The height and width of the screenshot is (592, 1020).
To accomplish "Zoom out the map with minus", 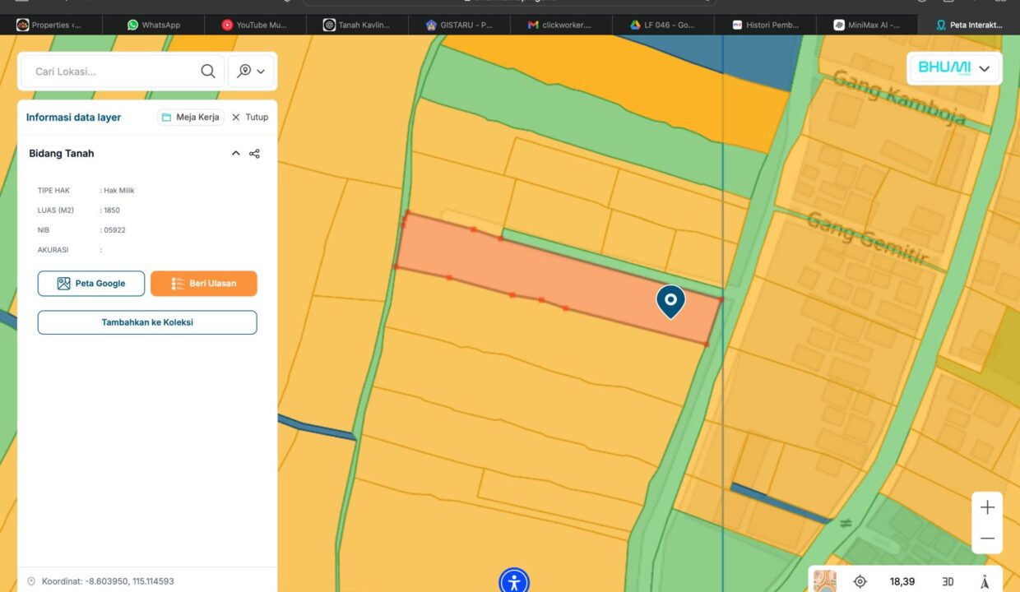I will [x=987, y=539].
